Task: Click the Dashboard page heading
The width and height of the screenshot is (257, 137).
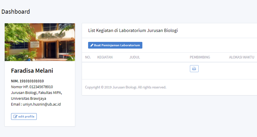Action: tap(16, 12)
